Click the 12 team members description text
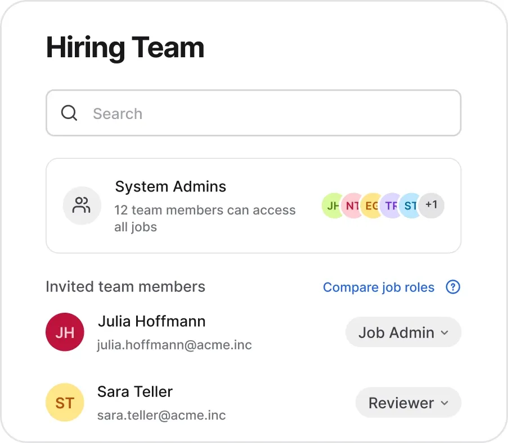This screenshot has width=508, height=443. coord(205,218)
